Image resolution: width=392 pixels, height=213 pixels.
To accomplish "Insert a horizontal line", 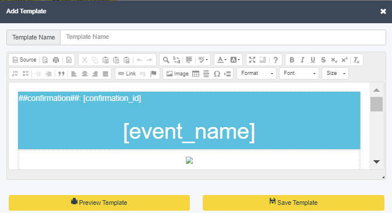I will click(x=206, y=74).
